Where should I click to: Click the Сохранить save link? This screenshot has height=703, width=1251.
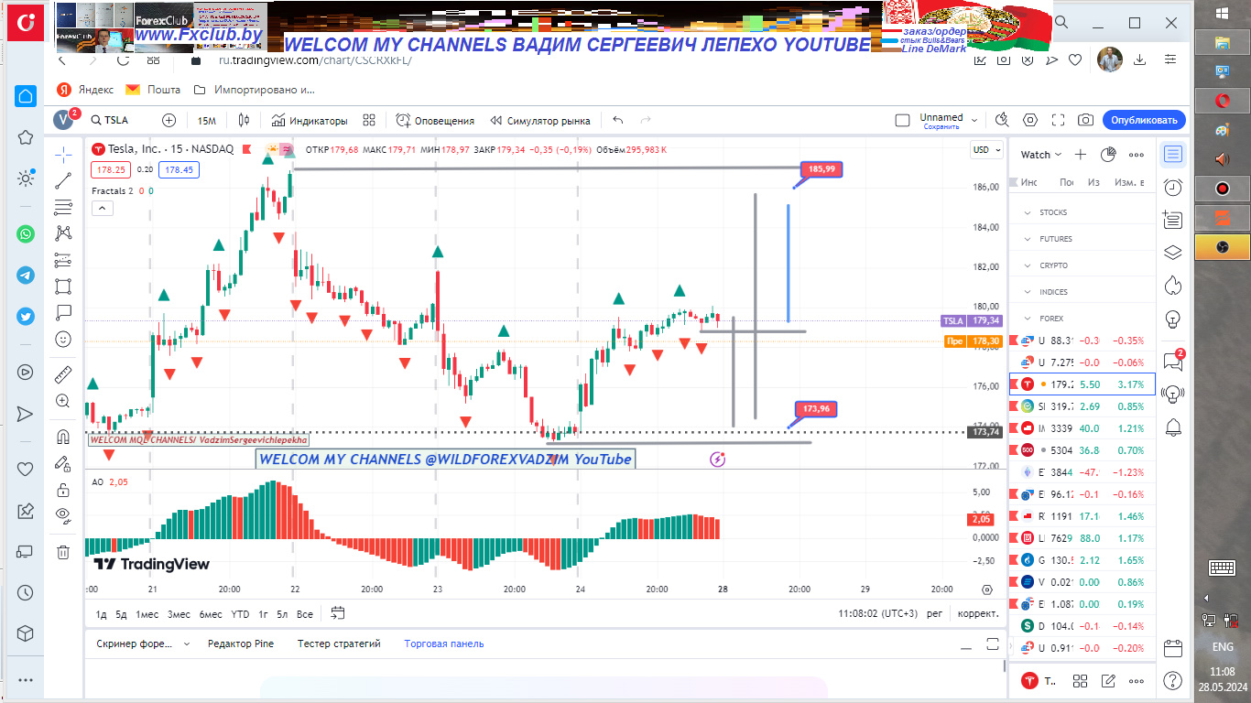pyautogui.click(x=941, y=127)
